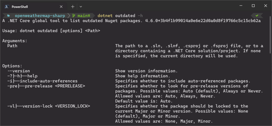
Task: Minimize the terminal window
Action: [x=241, y=6]
